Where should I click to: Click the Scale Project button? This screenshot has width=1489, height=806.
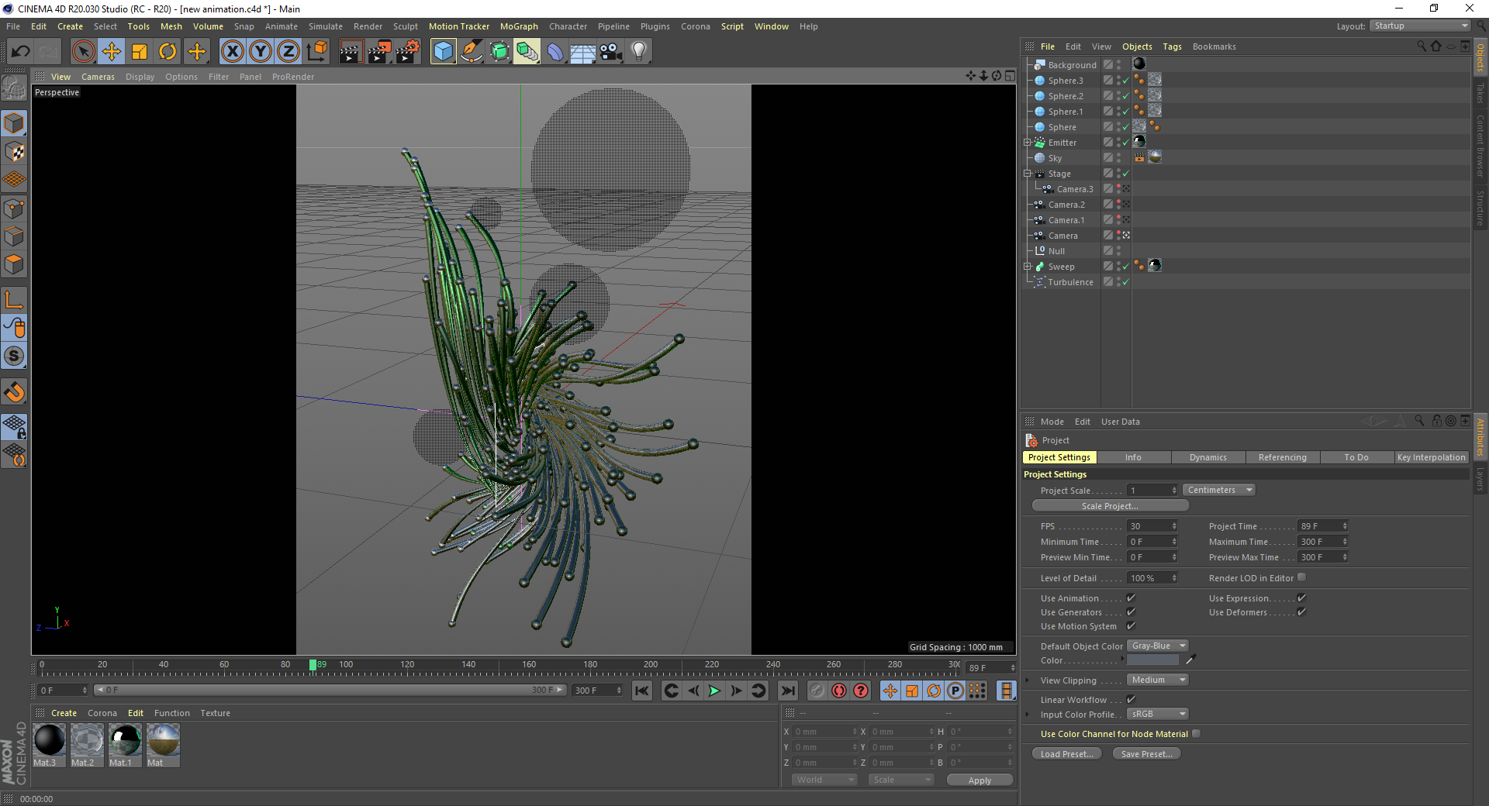[x=1110, y=506]
